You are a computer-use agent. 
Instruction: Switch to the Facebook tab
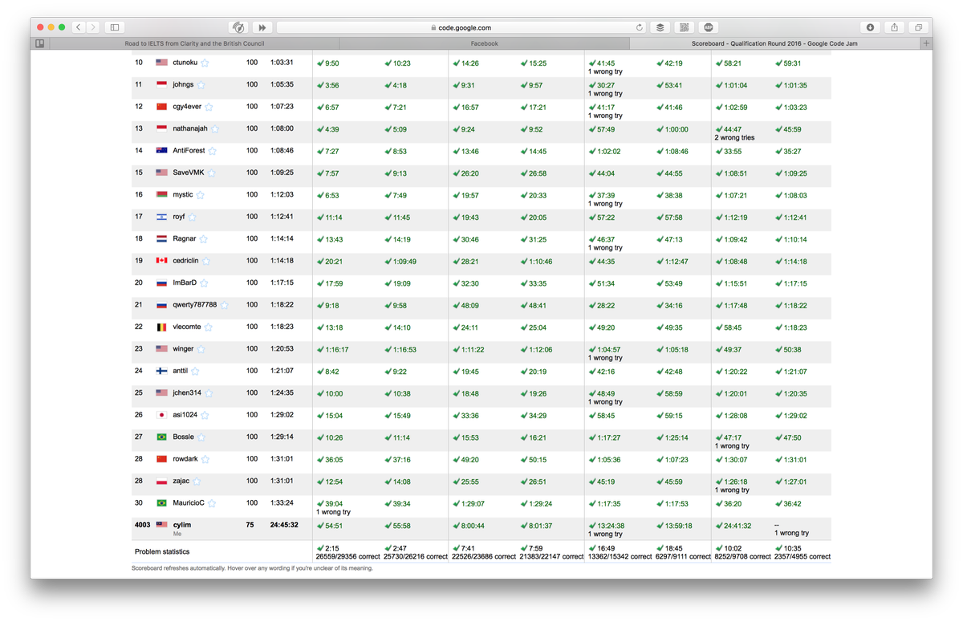click(484, 43)
